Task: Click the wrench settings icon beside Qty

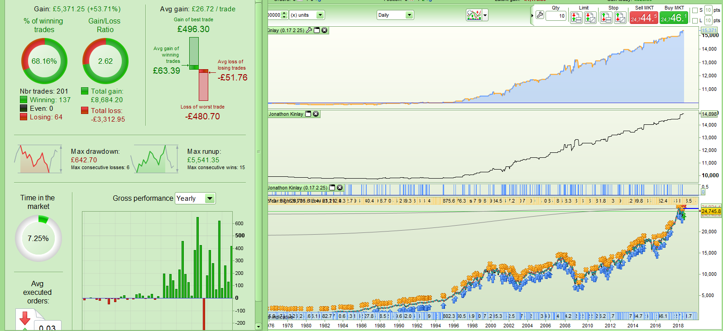Action: (x=540, y=15)
